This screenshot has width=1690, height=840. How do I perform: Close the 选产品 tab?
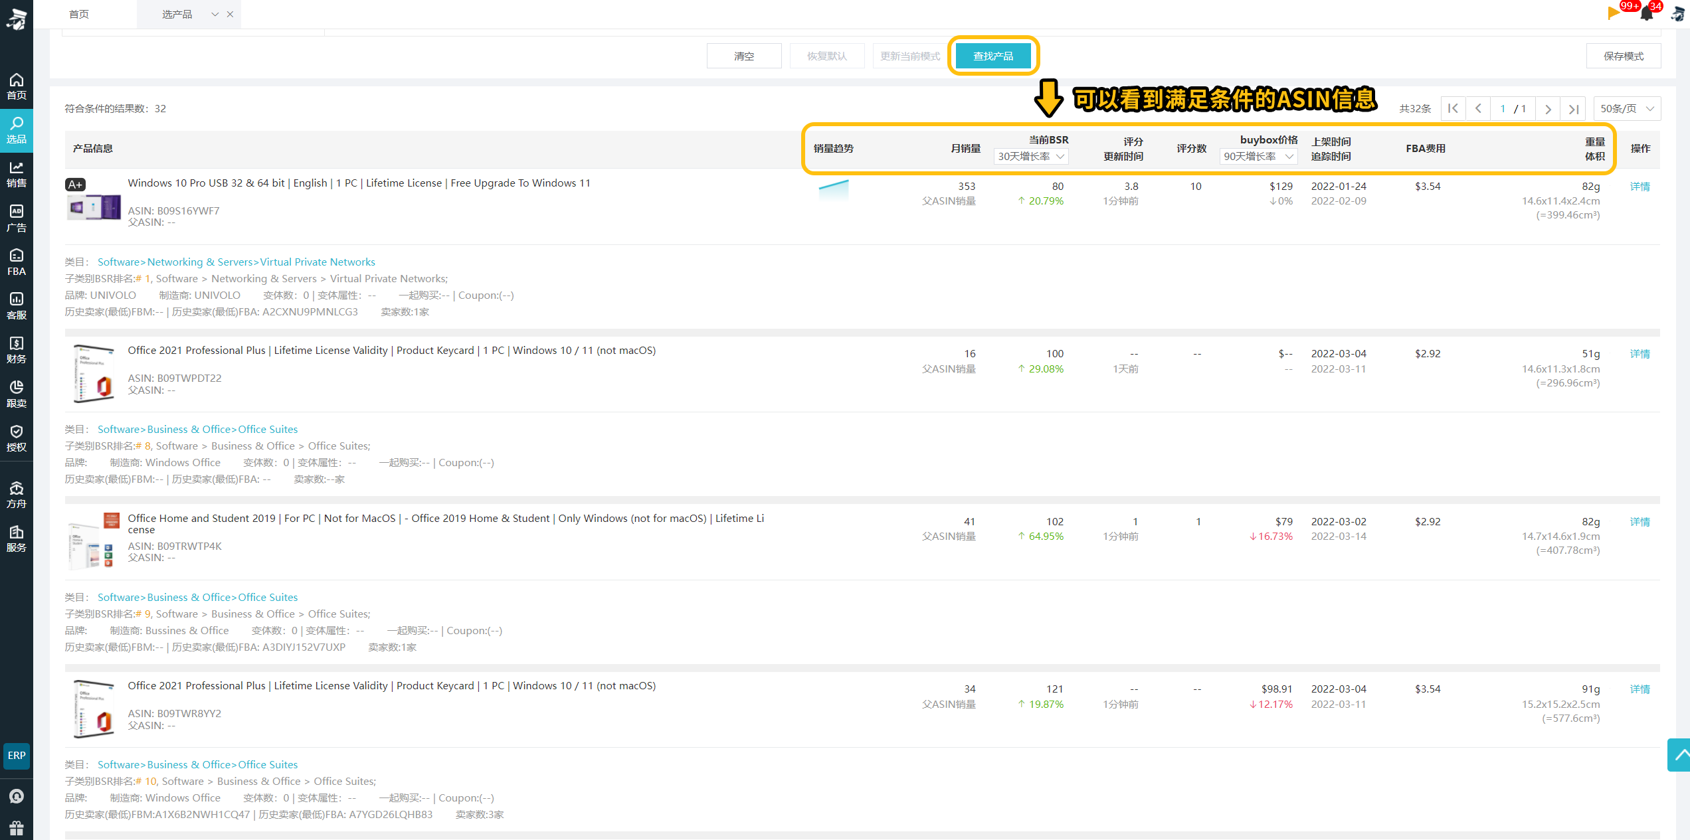(x=230, y=14)
